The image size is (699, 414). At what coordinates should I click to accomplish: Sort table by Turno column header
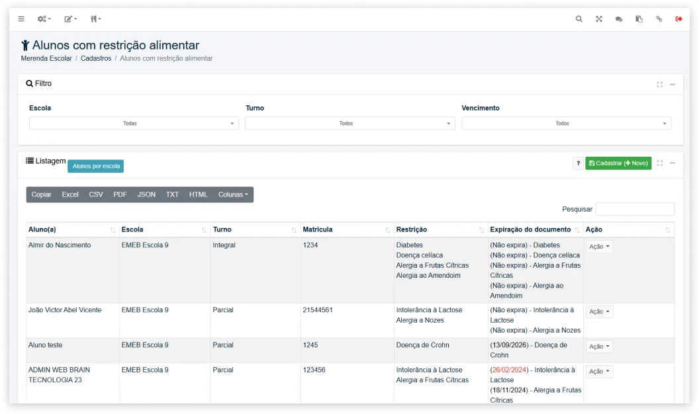[x=255, y=229]
